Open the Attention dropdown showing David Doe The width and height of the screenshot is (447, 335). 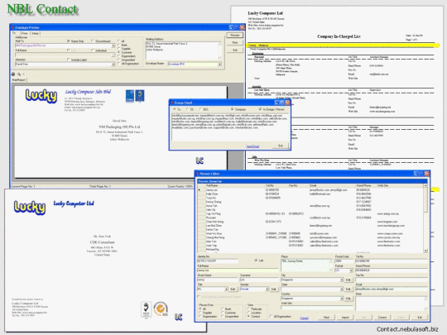(113, 65)
